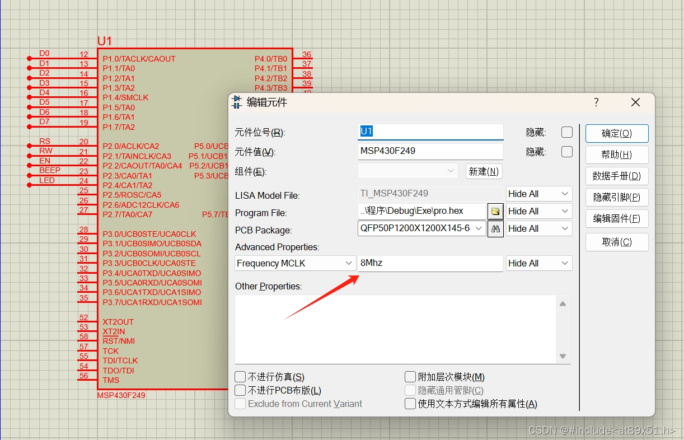Click the binoculars search icon beside PCB Package
The image size is (684, 440).
[495, 228]
